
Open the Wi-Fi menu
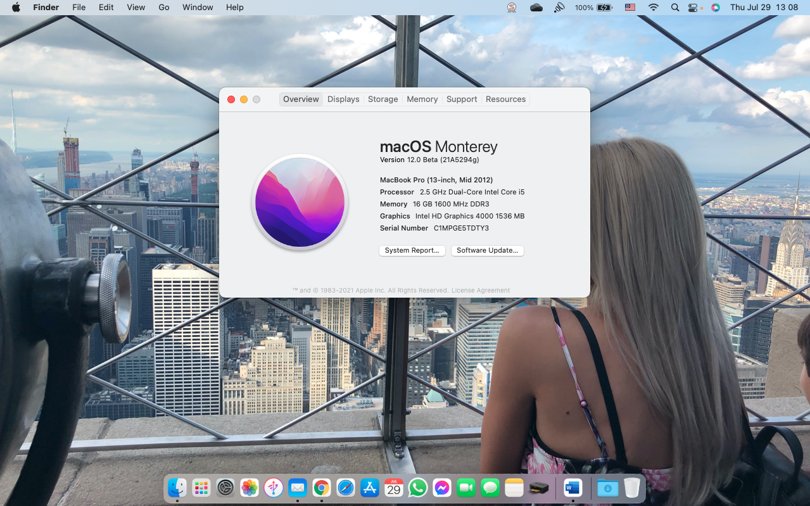654,8
